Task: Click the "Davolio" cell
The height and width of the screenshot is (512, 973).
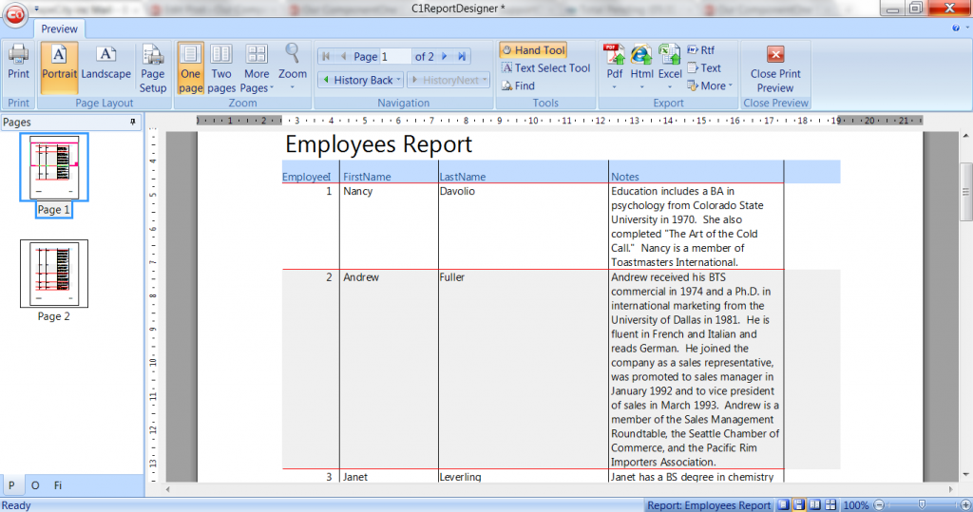Action: 457,191
